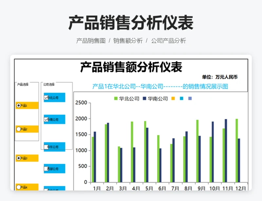Screen dimensions: 262x201
Task: Click the 4月 axis label
Action: 136,188
